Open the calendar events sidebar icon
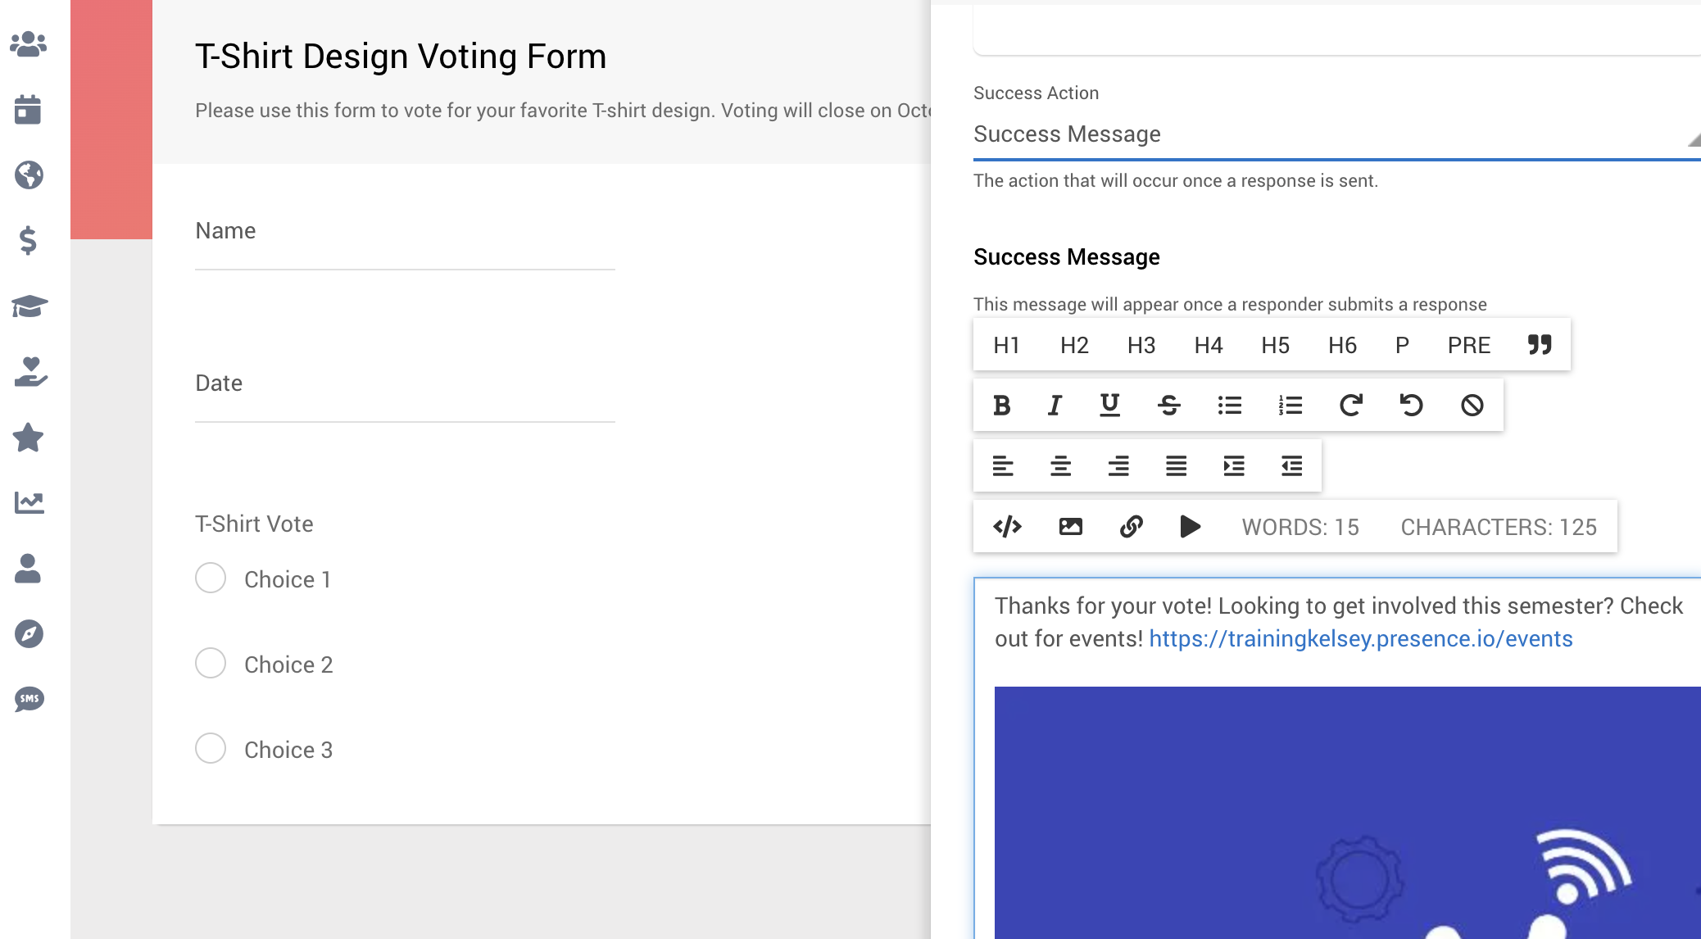This screenshot has height=939, width=1701. 29,109
